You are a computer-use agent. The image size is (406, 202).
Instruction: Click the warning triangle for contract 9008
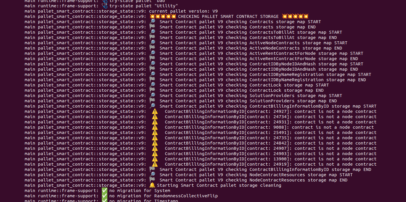(155, 127)
